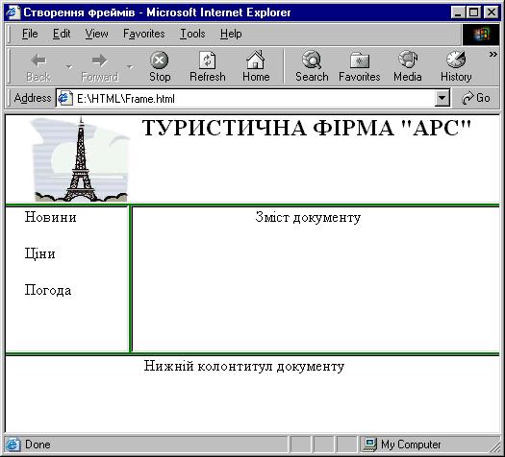Open the Search pane icon
505x457 pixels.
(x=312, y=60)
